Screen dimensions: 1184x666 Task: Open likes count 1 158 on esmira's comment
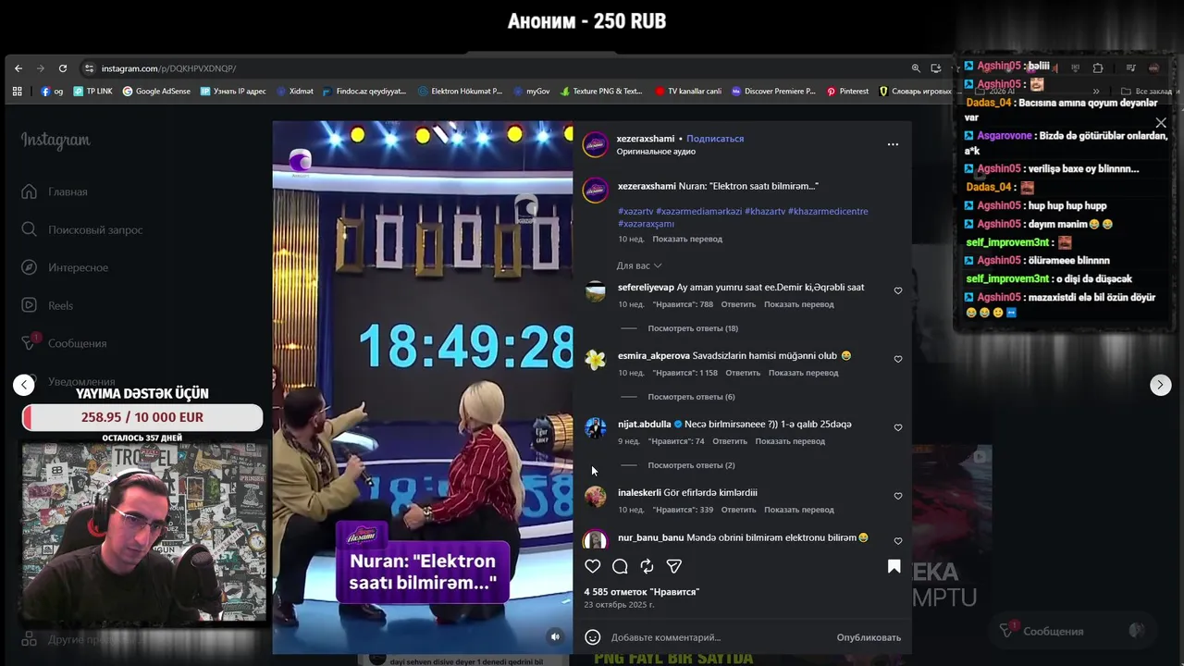(x=685, y=373)
